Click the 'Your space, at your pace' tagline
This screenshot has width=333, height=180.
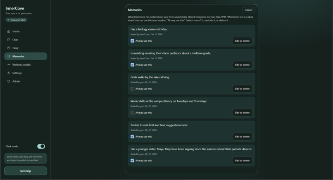click(x=19, y=13)
